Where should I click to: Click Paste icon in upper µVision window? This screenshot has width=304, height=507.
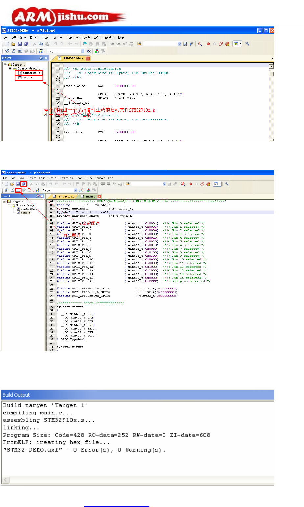[47, 44]
